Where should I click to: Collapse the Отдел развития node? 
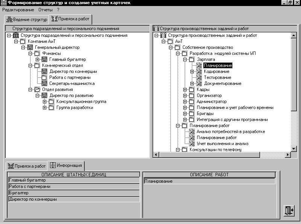30,89
